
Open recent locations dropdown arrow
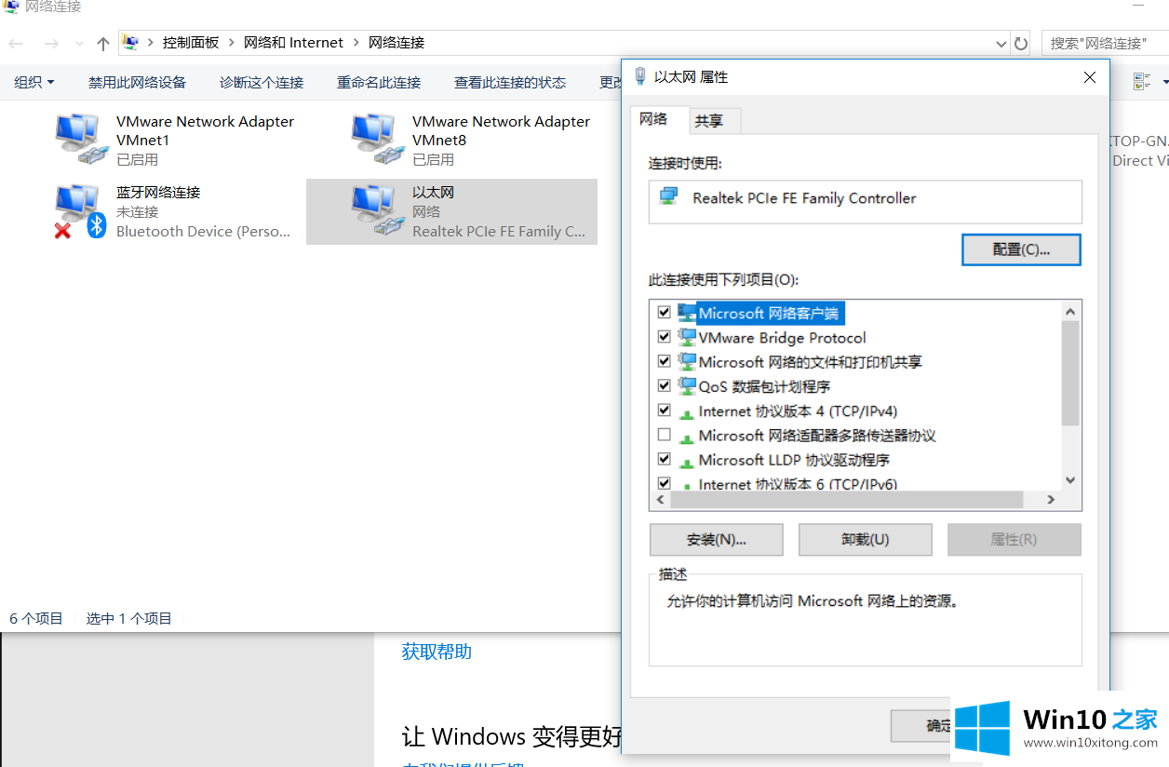tap(79, 44)
